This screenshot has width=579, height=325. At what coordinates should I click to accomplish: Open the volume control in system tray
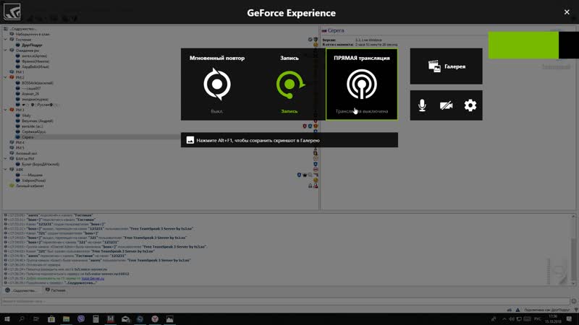512,318
